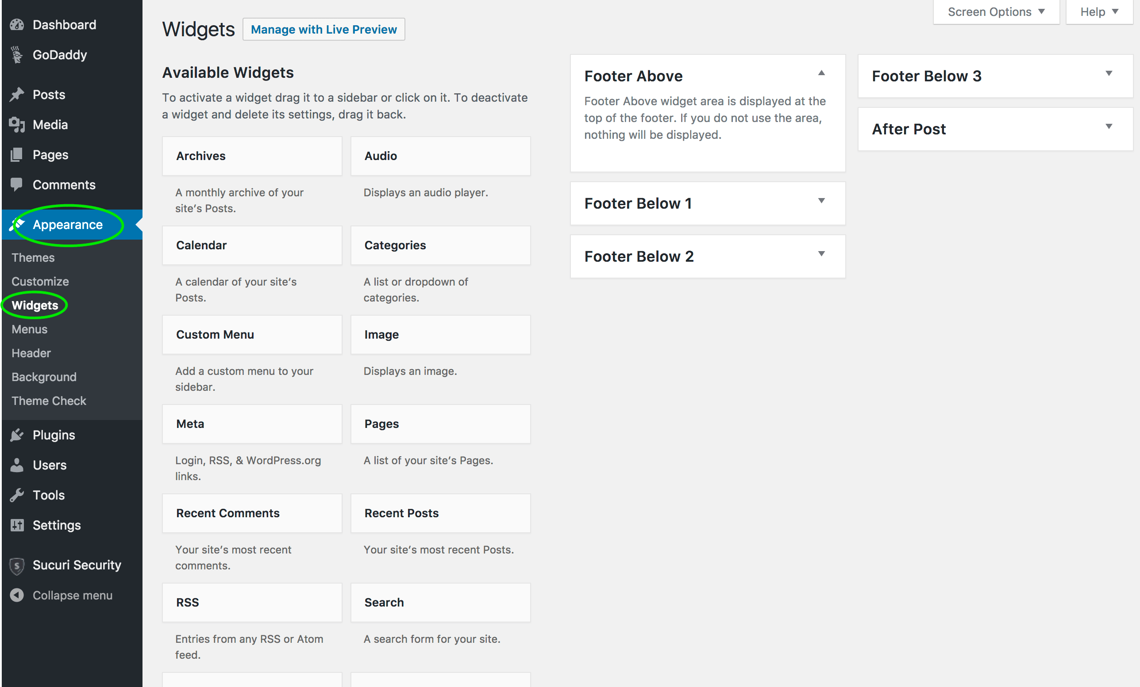Click the Footer Below 1 heading

(638, 203)
